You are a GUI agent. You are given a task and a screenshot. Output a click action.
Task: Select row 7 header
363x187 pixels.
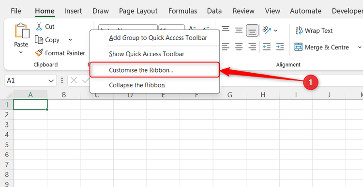[x=7, y=165]
